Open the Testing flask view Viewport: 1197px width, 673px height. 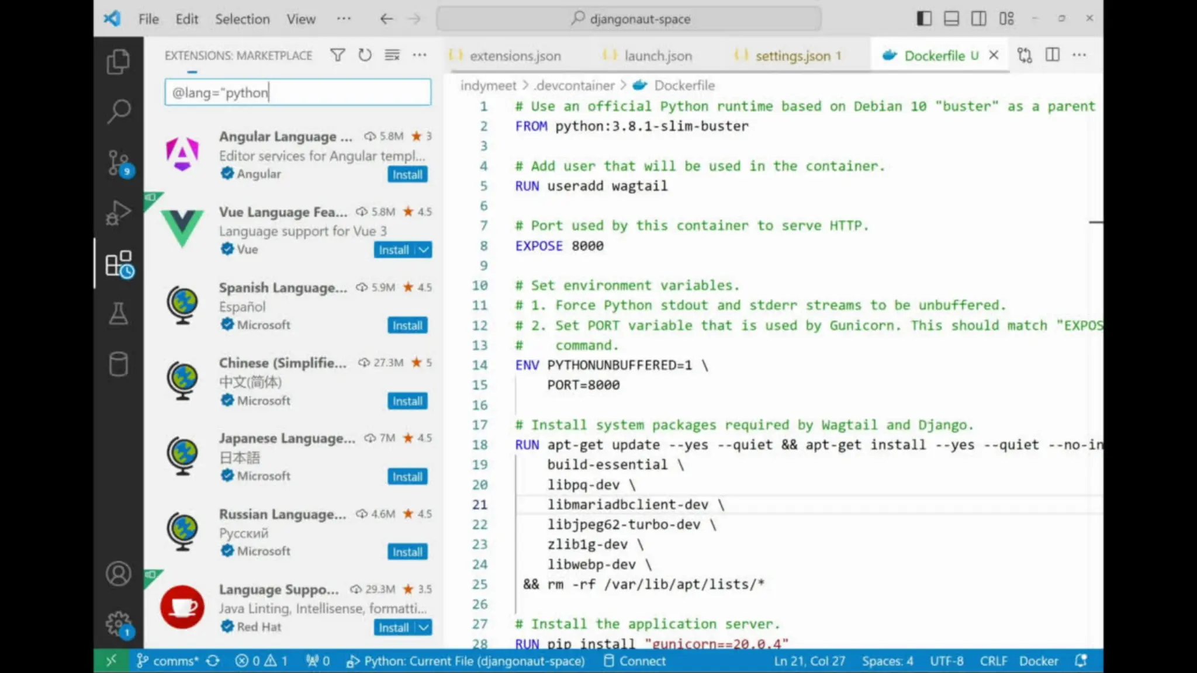tap(118, 314)
